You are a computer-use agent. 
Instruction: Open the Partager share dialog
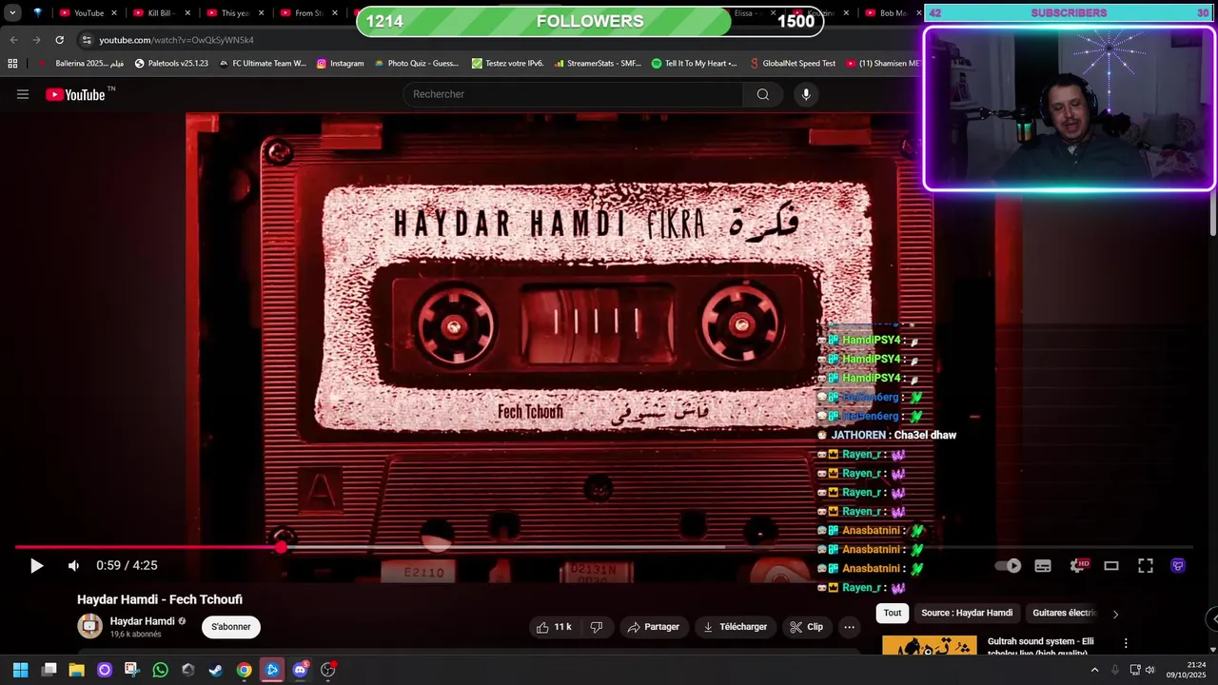pyautogui.click(x=654, y=627)
